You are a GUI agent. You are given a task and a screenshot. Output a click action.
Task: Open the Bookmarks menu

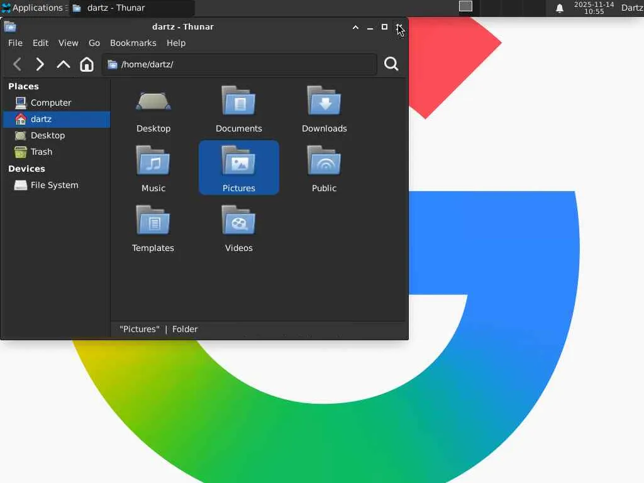point(133,43)
